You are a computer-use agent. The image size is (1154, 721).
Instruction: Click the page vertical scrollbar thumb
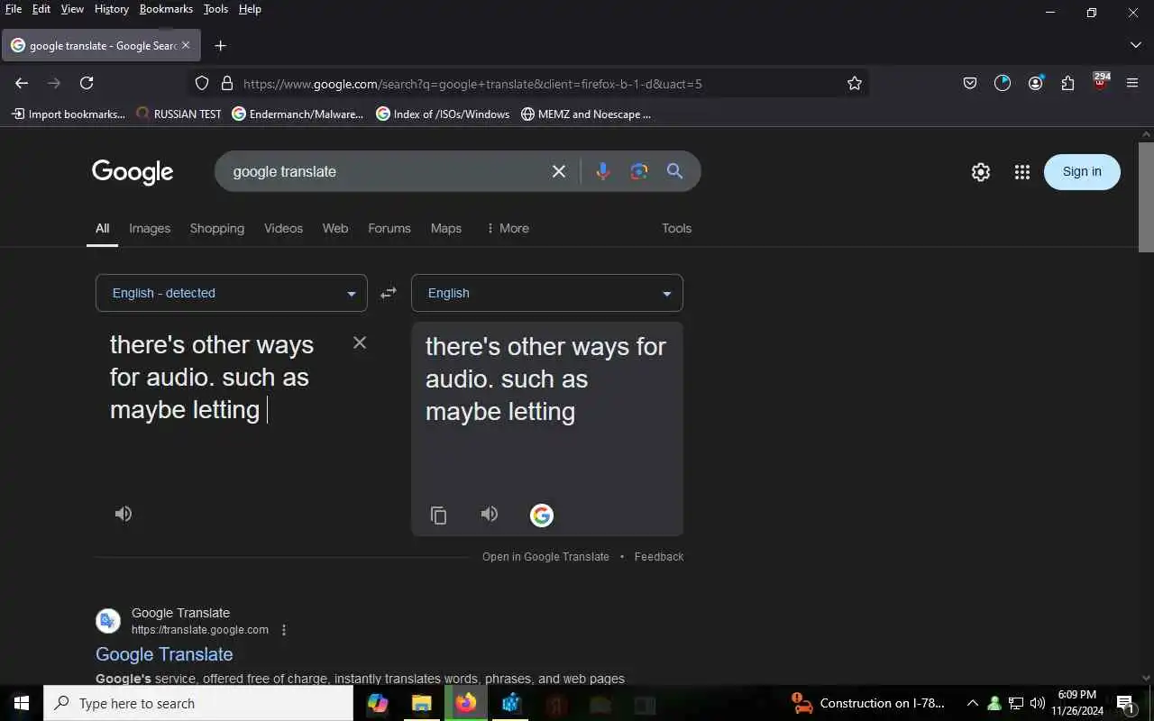click(1146, 196)
